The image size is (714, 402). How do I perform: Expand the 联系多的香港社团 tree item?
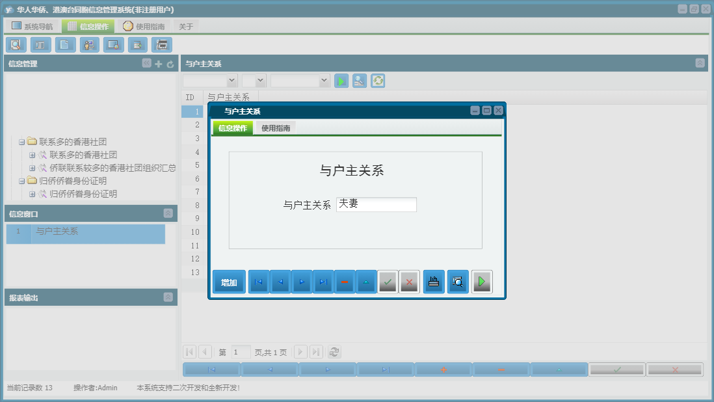23,141
